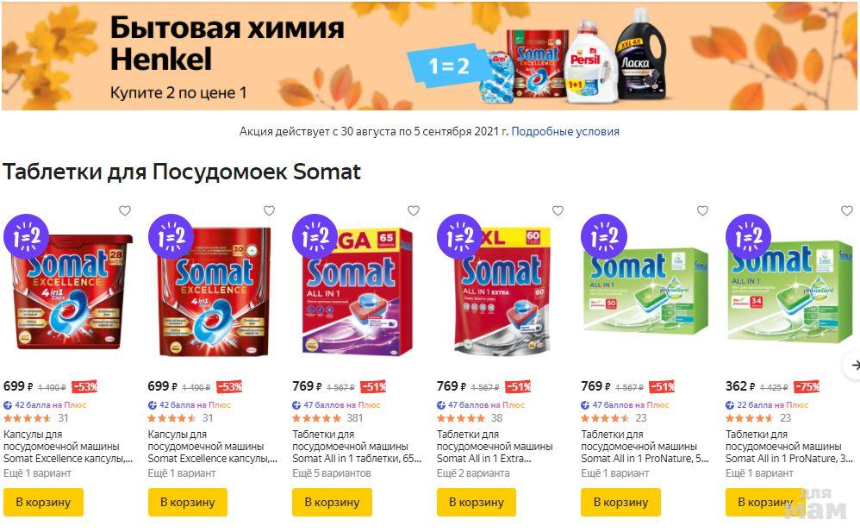This screenshot has width=860, height=532.
Task: Toggle heart on Somat Excellence 30 pouch
Action: [270, 210]
